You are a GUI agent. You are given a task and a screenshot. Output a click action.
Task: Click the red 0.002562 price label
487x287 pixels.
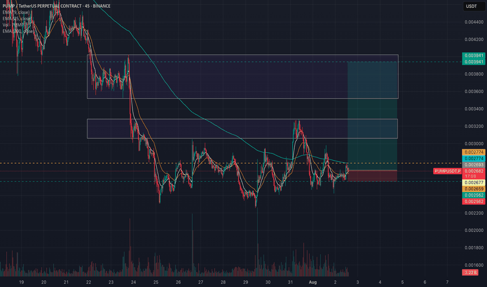[473, 201]
